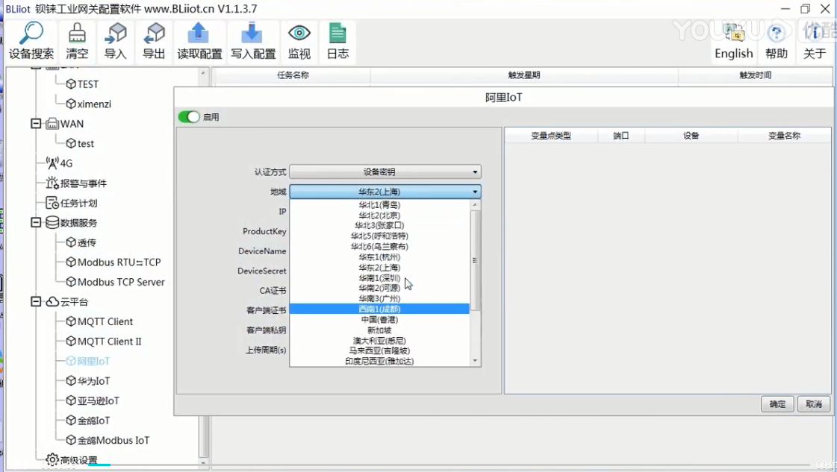
Task: Click the 导出 export icon
Action: tap(154, 34)
